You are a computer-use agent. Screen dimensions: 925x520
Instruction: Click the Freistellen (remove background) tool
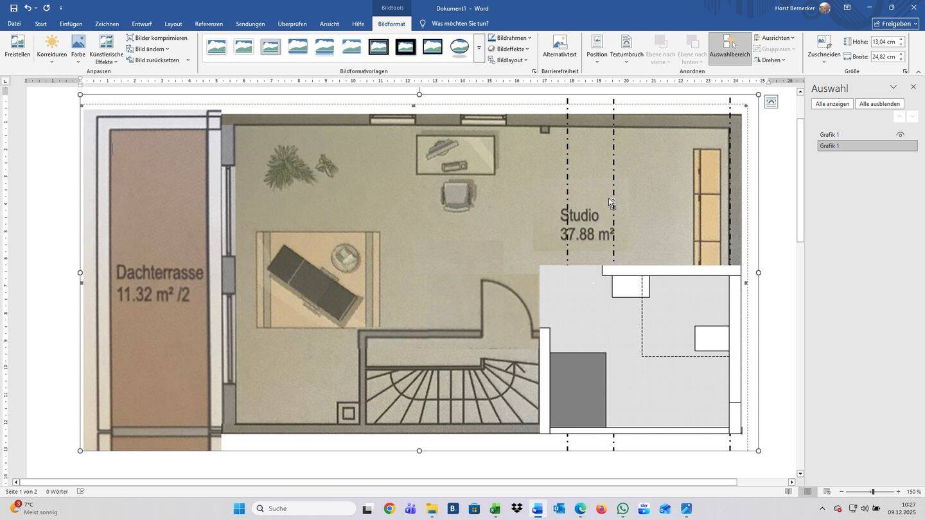tap(17, 47)
